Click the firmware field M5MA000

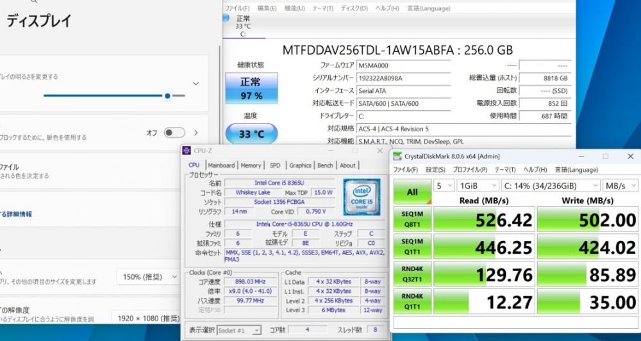403,65
